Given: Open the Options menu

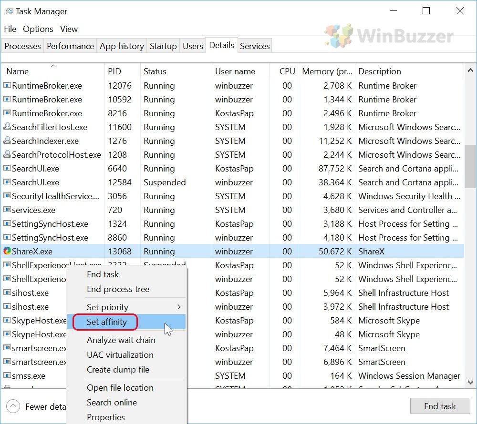Looking at the screenshot, I should point(38,29).
